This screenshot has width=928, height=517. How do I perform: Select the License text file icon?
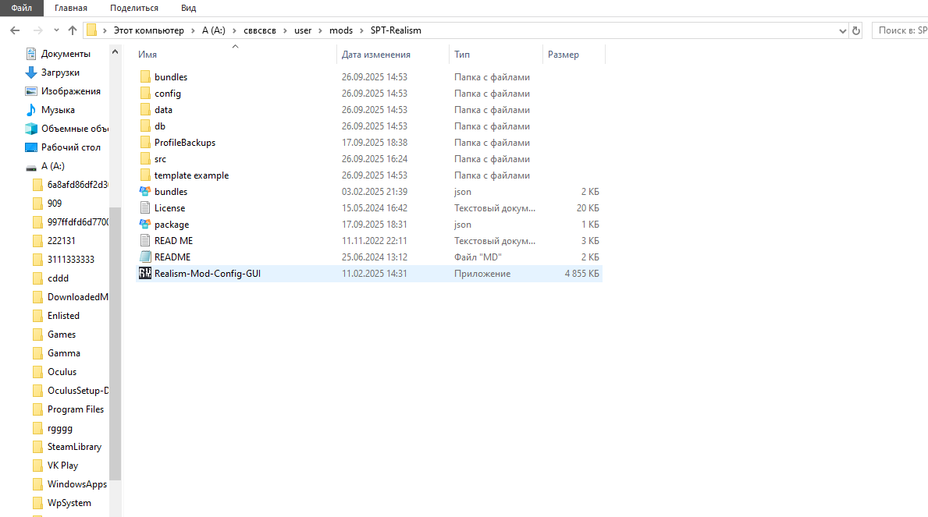coord(145,208)
